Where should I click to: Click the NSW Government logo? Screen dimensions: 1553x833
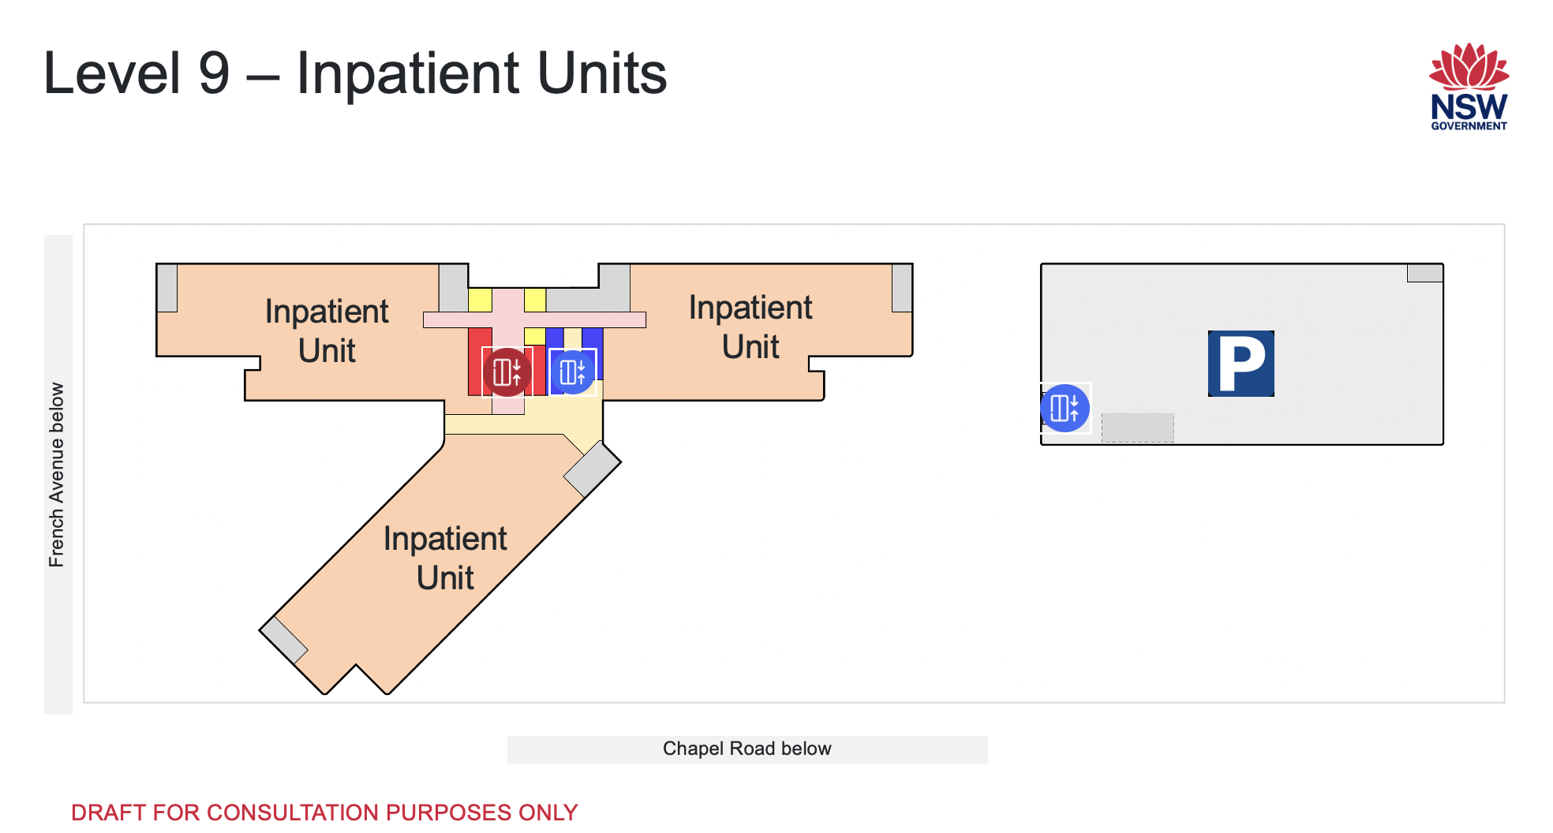1469,87
